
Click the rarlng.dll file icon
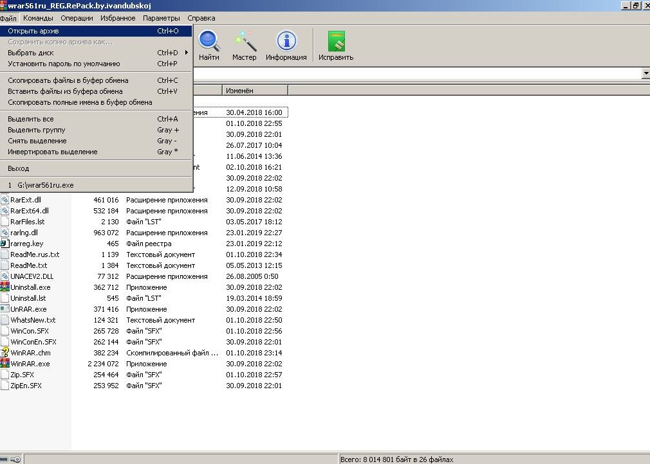[x=5, y=233]
